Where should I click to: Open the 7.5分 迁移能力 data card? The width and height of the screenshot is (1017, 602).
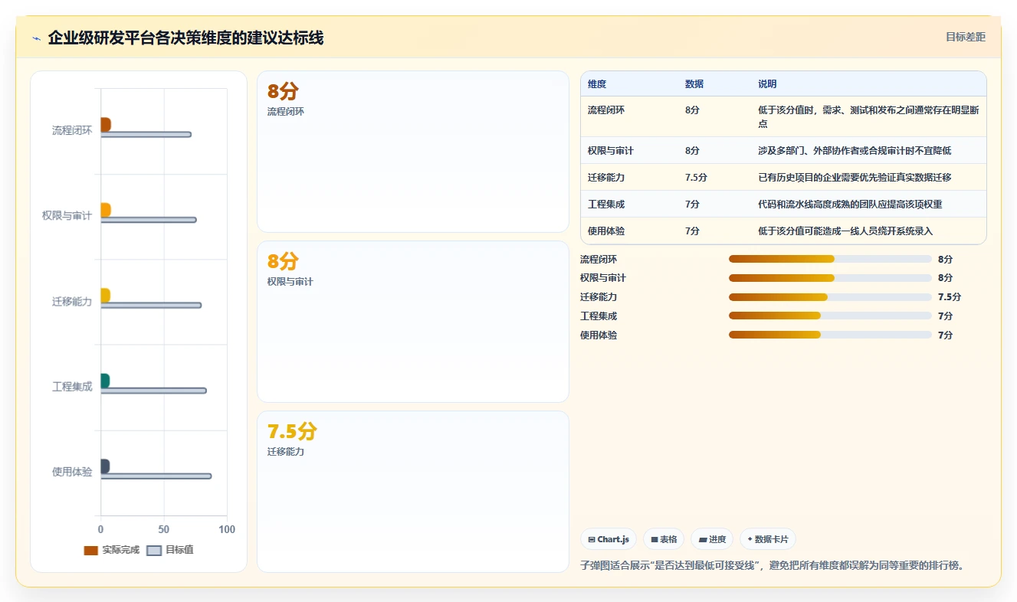pyautogui.click(x=413, y=492)
